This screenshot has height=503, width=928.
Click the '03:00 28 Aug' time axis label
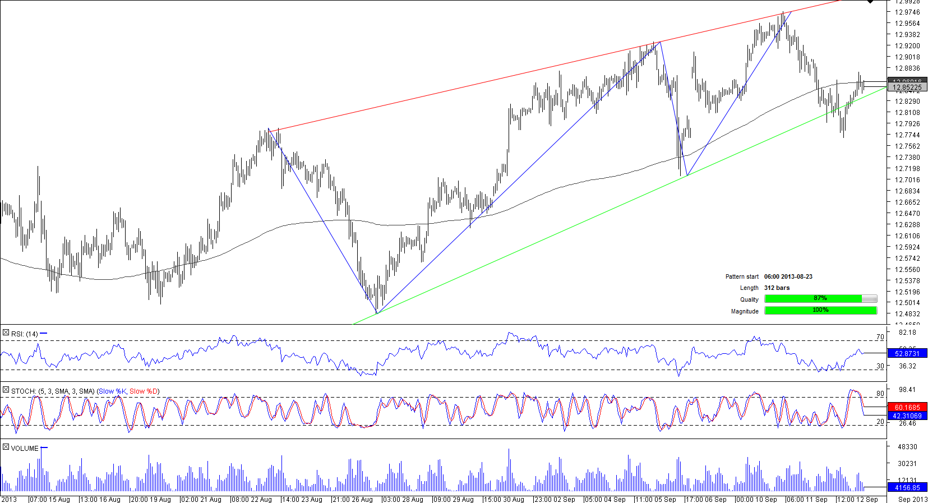(x=403, y=499)
